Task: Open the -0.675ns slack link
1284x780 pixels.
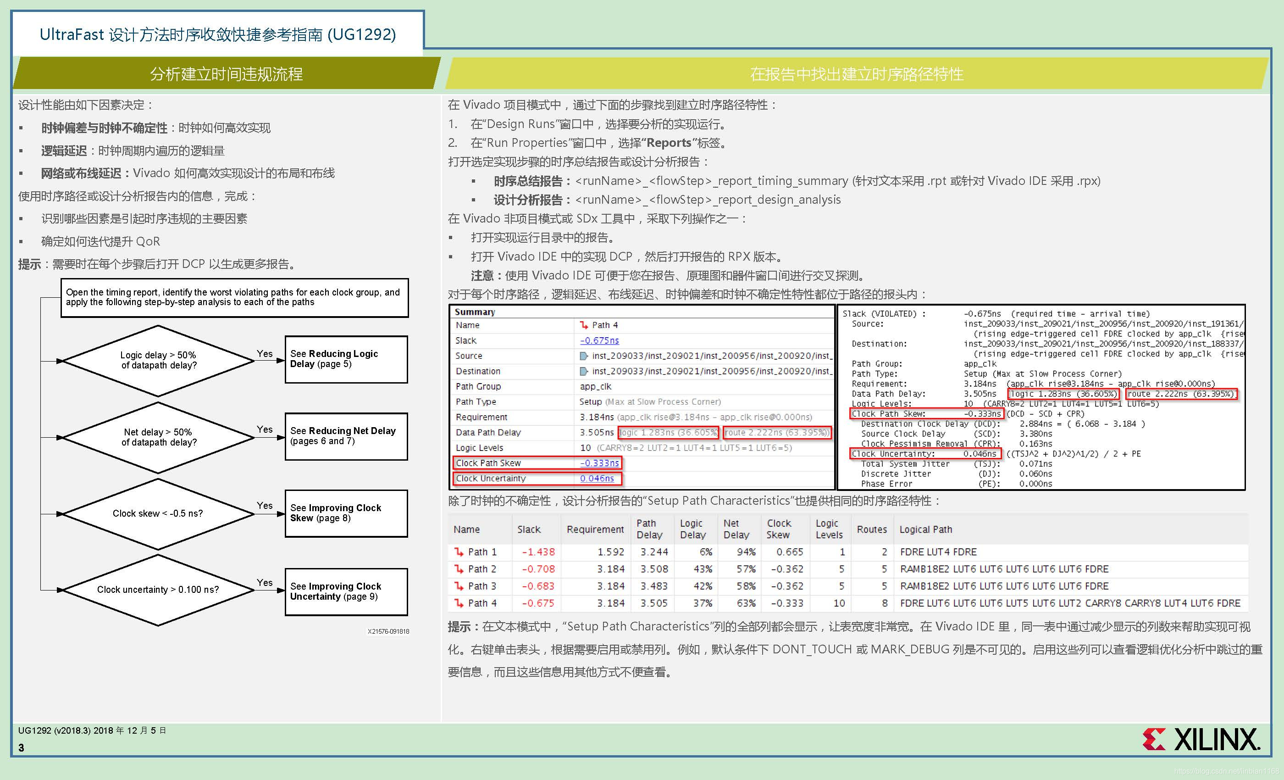Action: (599, 340)
